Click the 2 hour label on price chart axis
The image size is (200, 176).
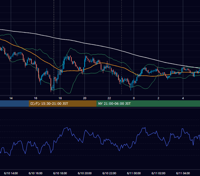coord(159,98)
